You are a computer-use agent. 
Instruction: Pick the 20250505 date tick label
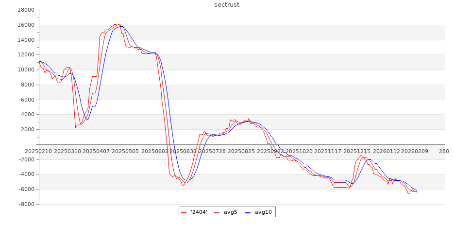click(125, 151)
